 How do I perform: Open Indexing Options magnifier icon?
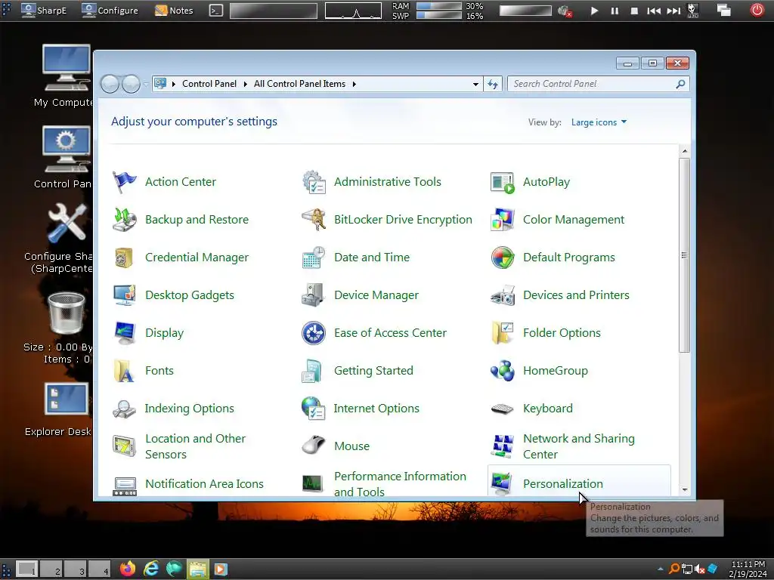tap(124, 409)
